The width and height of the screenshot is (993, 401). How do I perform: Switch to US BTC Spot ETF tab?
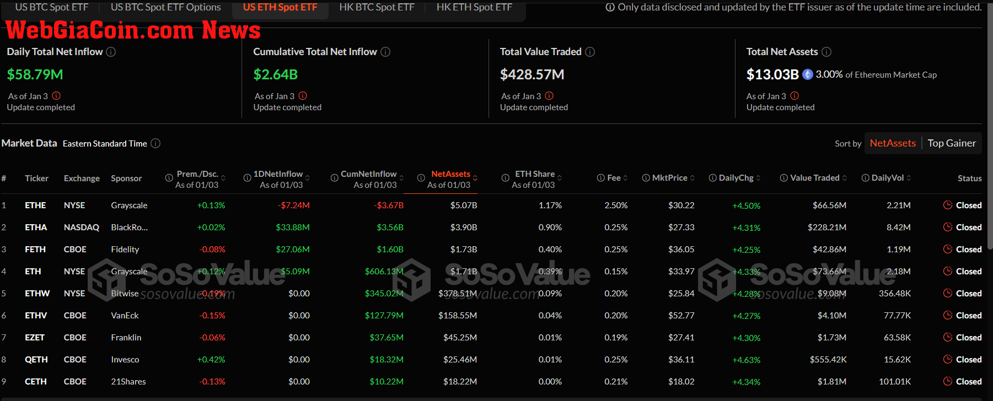52,7
